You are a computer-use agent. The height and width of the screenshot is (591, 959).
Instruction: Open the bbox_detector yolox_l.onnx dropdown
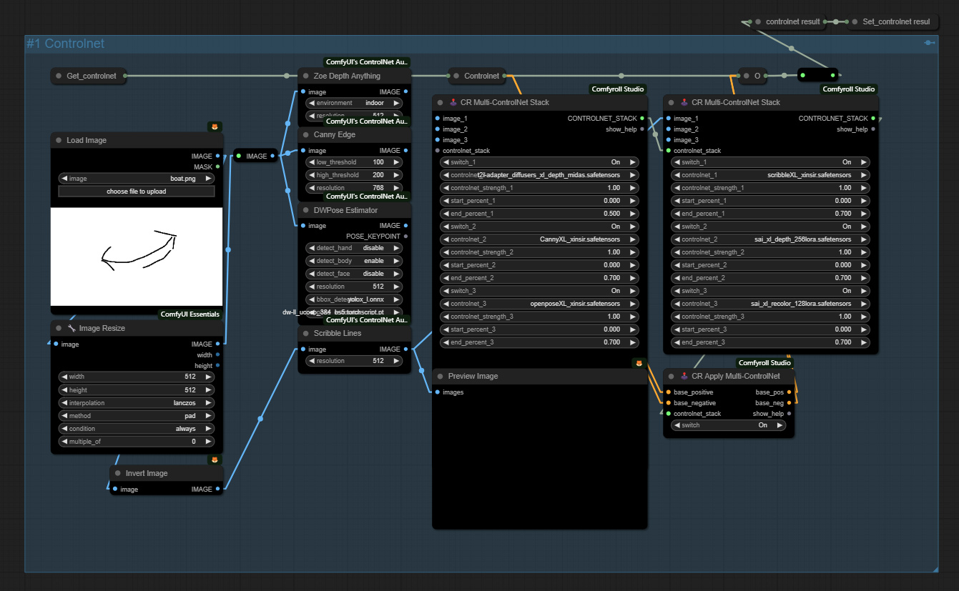click(x=354, y=299)
